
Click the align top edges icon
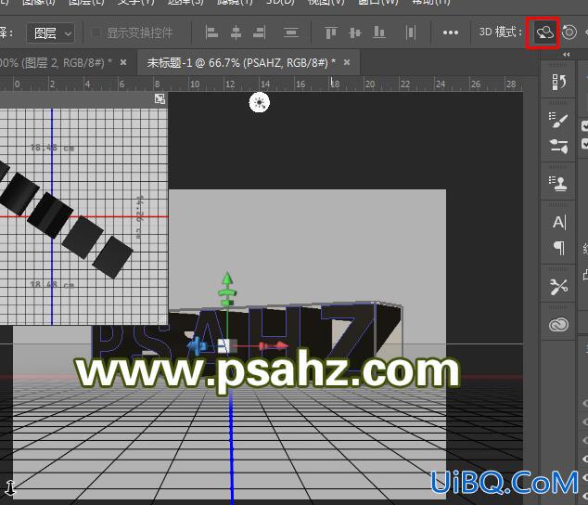point(331,32)
